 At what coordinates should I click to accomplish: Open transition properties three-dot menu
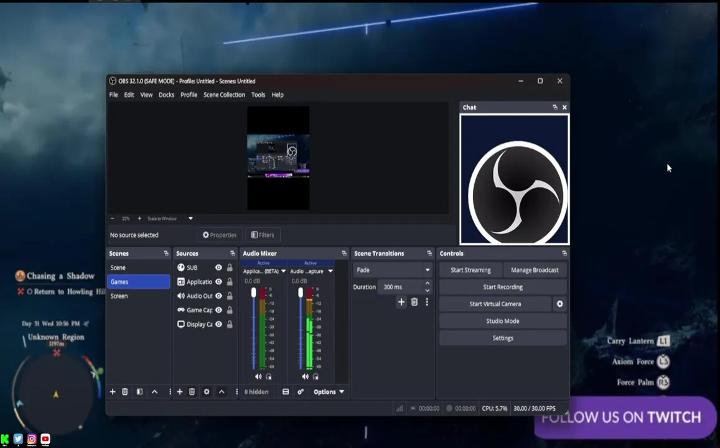coord(427,302)
